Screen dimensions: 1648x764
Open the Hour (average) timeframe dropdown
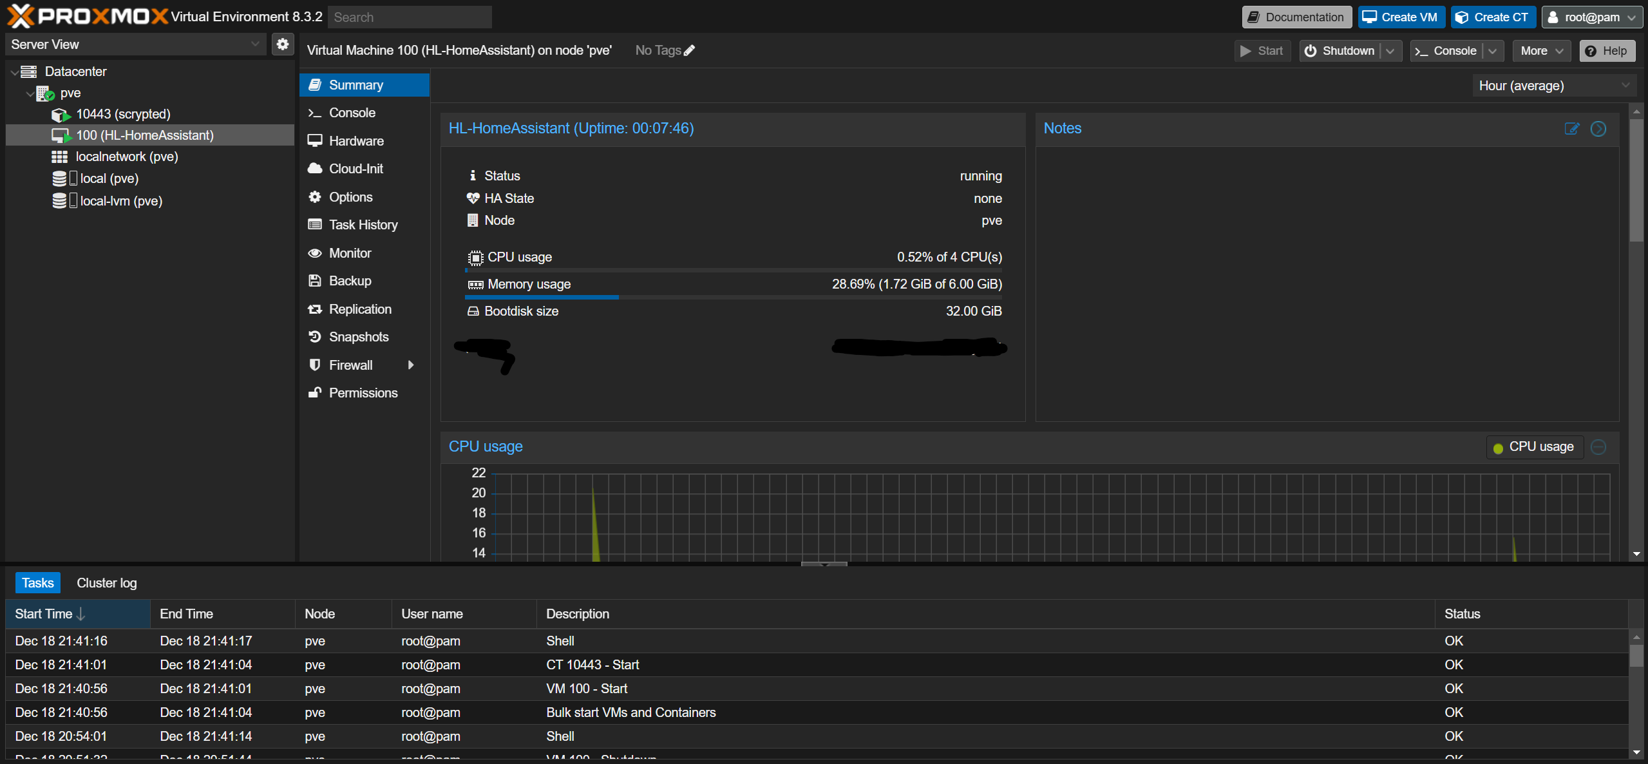(1555, 86)
